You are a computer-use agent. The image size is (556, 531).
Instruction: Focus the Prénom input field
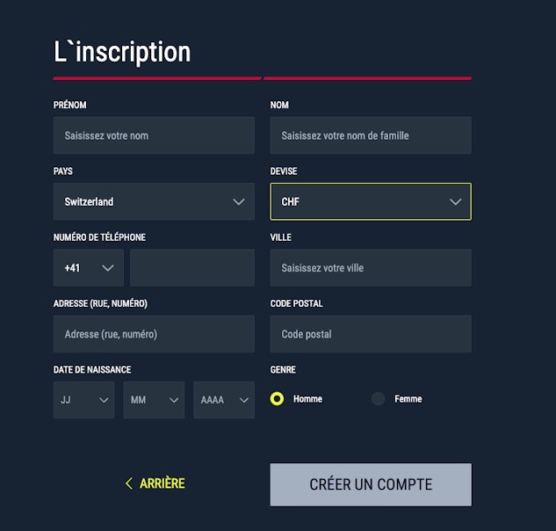click(154, 135)
